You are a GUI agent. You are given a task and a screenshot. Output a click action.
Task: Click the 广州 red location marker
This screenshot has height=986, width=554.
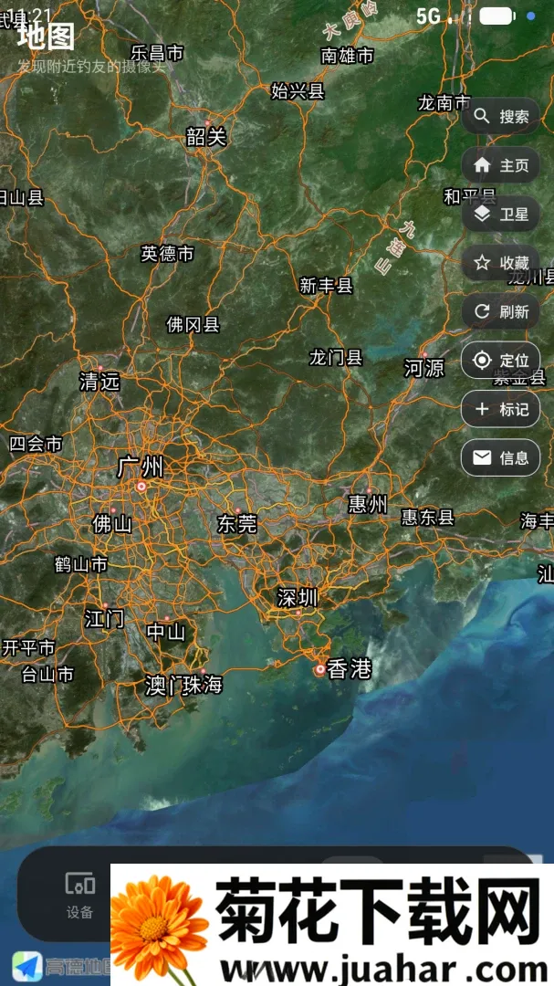coord(141,486)
